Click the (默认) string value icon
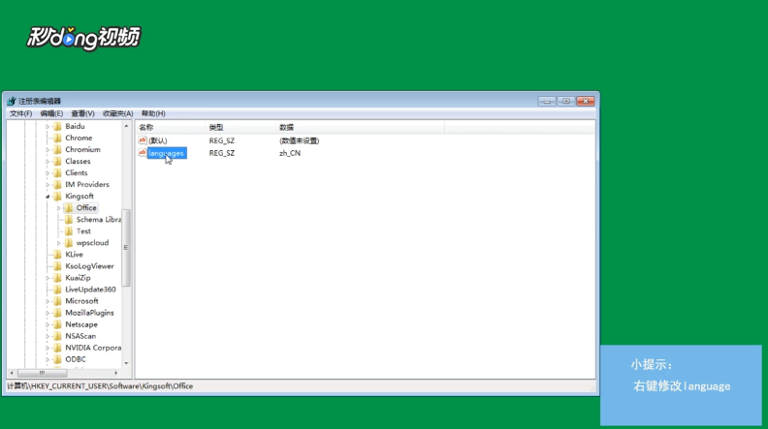This screenshot has width=768, height=429. [x=142, y=140]
